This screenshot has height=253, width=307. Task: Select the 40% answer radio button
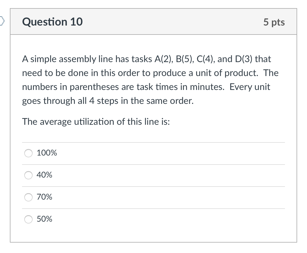tap(28, 175)
